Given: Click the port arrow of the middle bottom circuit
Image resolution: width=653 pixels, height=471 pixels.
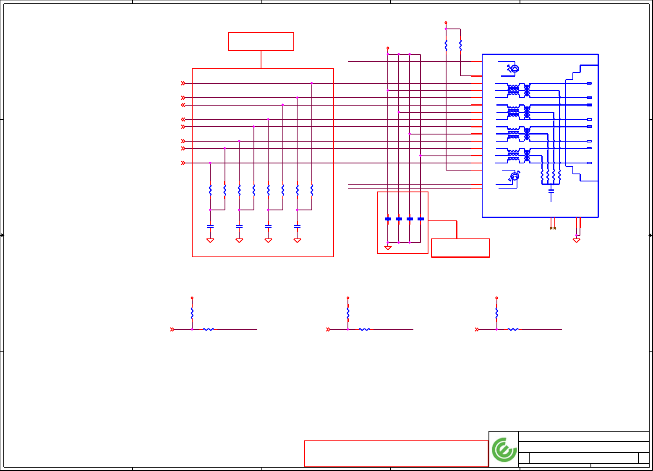Looking at the screenshot, I should [x=328, y=329].
